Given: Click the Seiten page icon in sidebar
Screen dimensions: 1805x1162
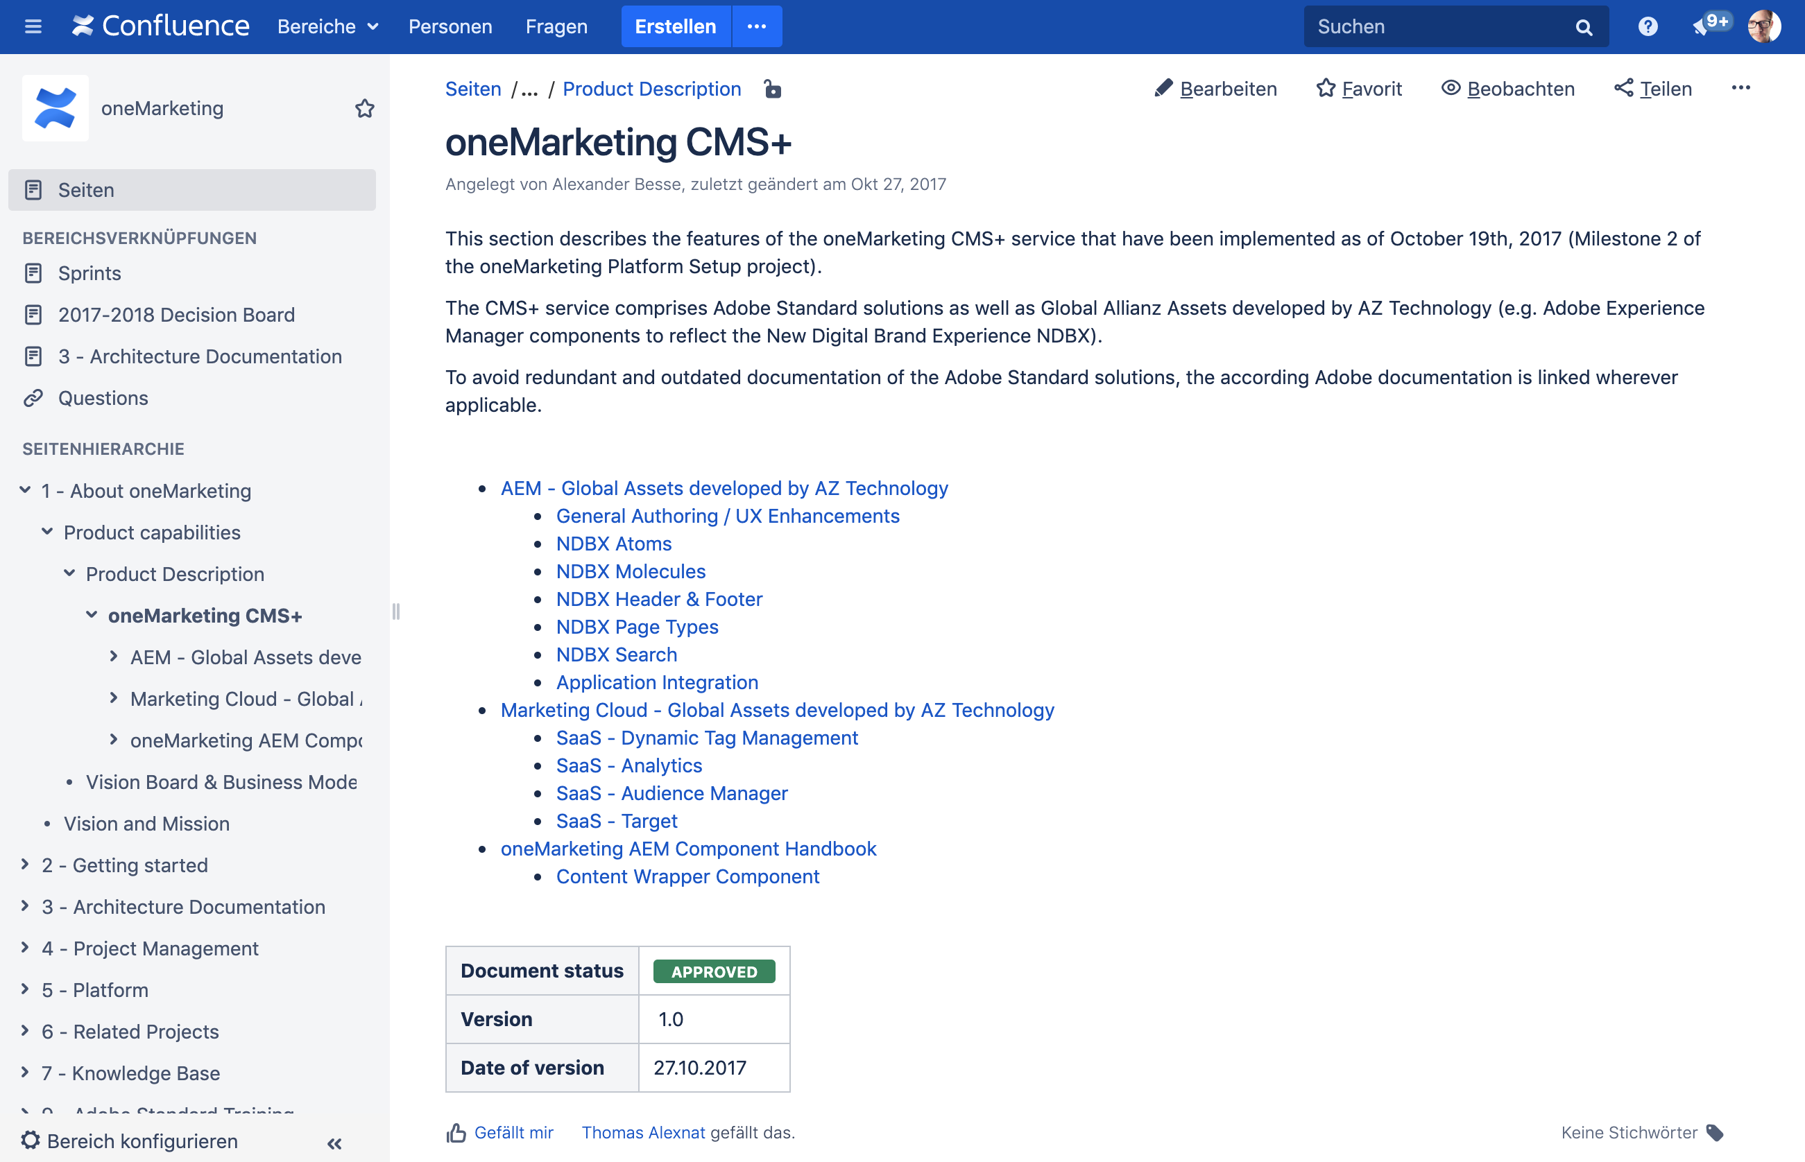Looking at the screenshot, I should [33, 190].
